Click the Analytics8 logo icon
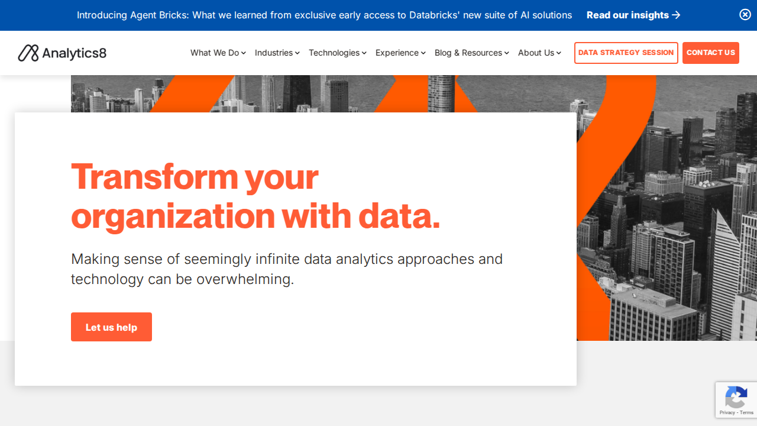 pyautogui.click(x=28, y=53)
